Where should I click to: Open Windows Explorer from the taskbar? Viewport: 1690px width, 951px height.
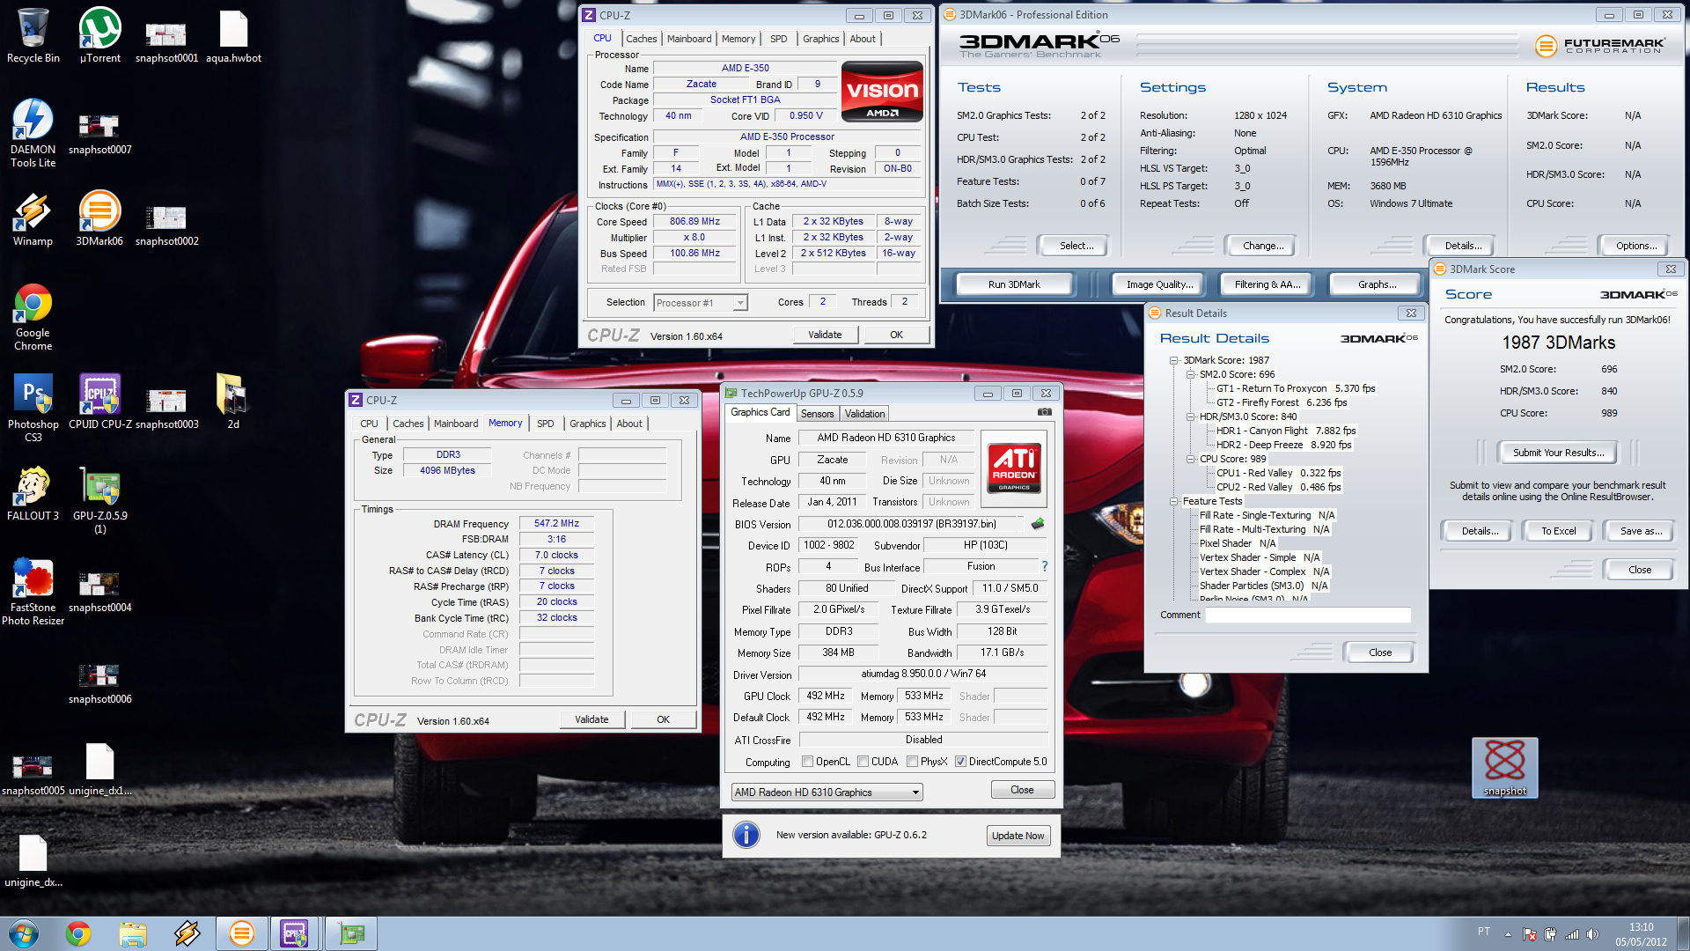pos(133,933)
